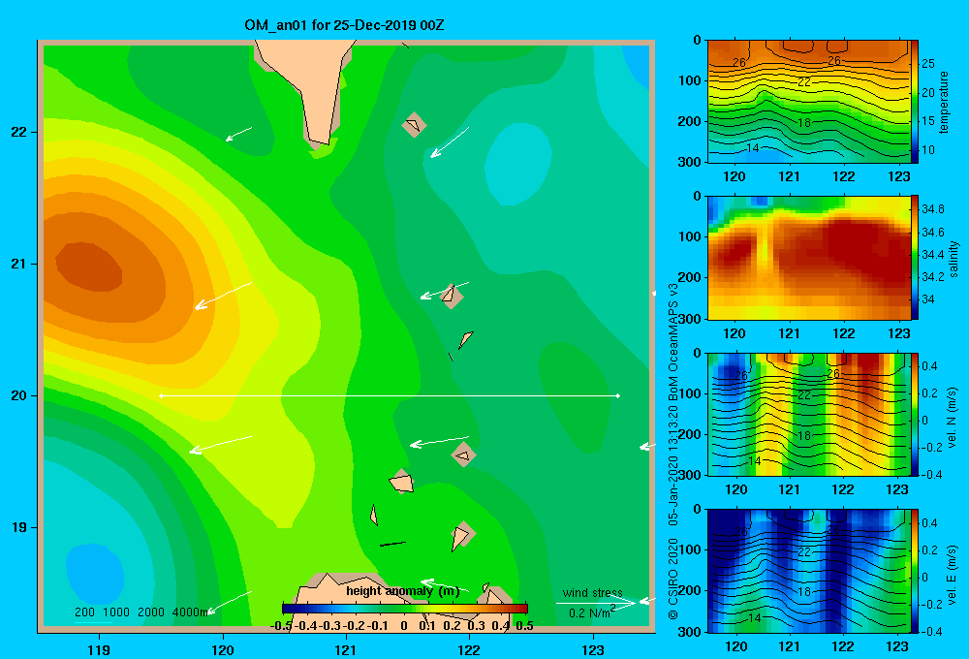Click the "vel. N (m/s)" label
Screen dimensions: 969x659
click(953, 418)
